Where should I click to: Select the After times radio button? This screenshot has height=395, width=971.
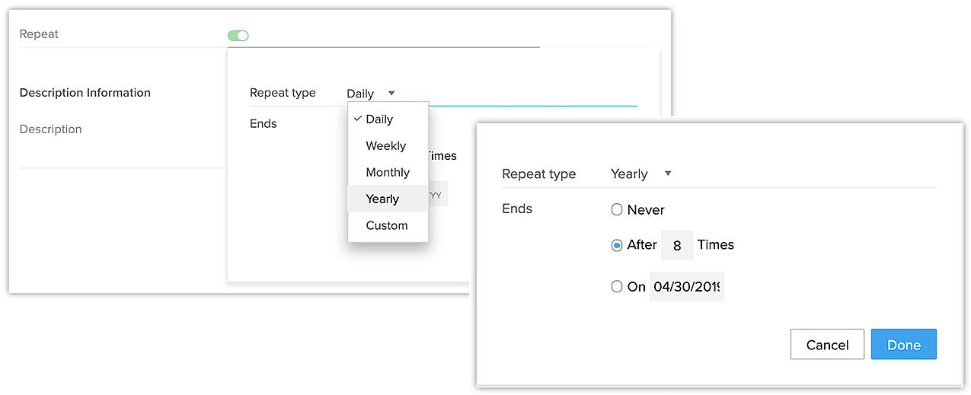coord(617,245)
